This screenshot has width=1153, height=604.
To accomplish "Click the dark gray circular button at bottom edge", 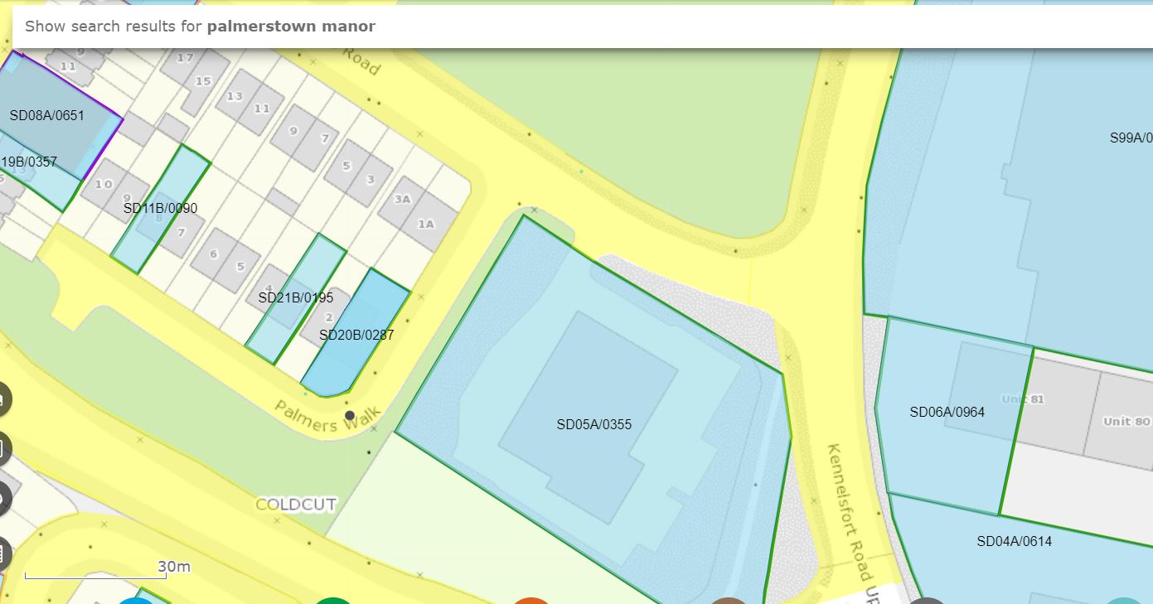I will point(927,600).
